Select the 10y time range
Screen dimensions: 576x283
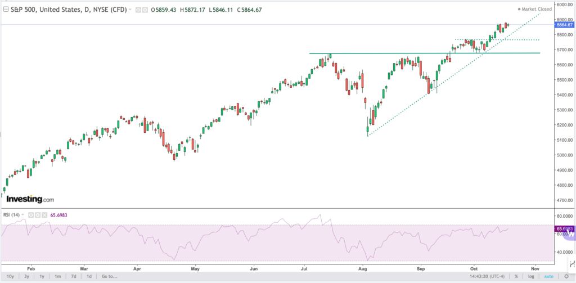pos(10,276)
